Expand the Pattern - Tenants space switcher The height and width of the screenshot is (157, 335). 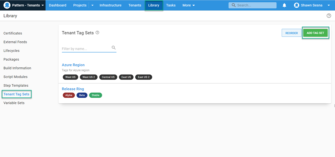(43, 6)
